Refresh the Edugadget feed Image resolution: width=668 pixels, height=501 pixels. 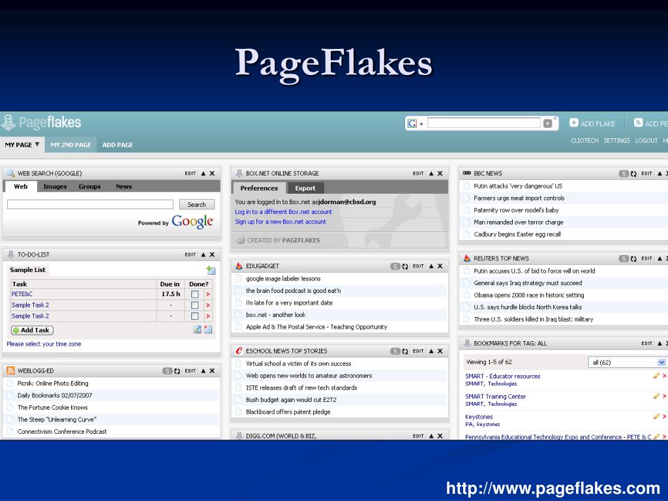(x=404, y=266)
